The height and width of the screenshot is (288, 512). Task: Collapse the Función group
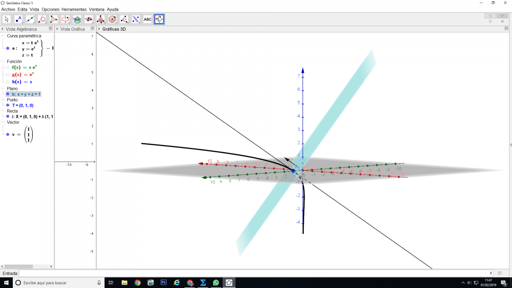(3, 61)
